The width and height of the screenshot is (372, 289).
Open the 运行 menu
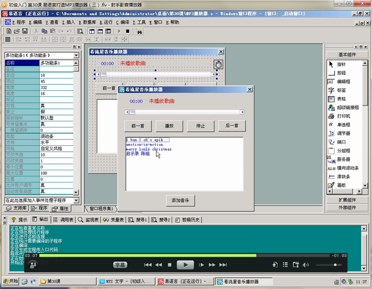[106, 22]
